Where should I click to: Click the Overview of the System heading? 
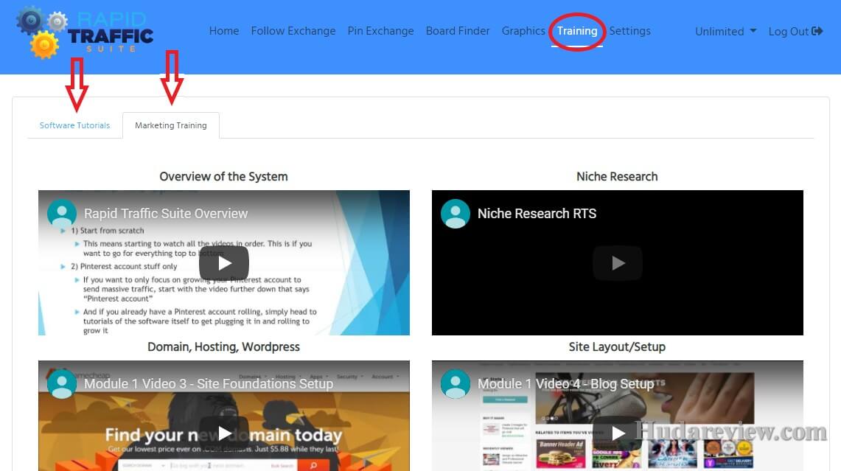tap(223, 176)
